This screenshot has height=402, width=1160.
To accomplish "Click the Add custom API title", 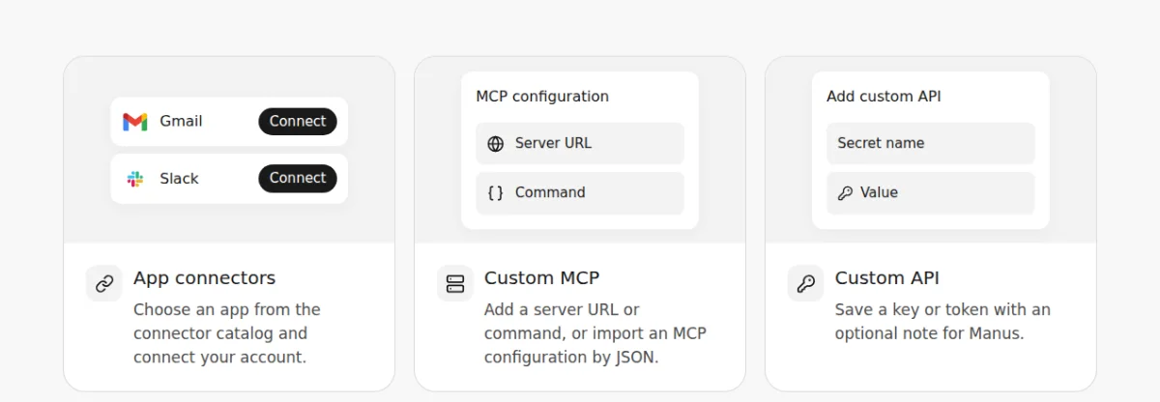I will click(884, 97).
